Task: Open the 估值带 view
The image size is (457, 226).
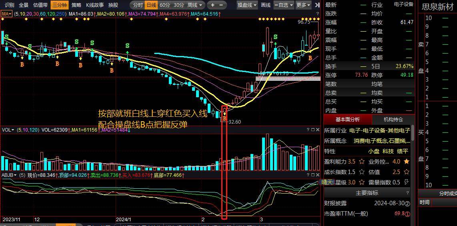Action: click(x=40, y=5)
